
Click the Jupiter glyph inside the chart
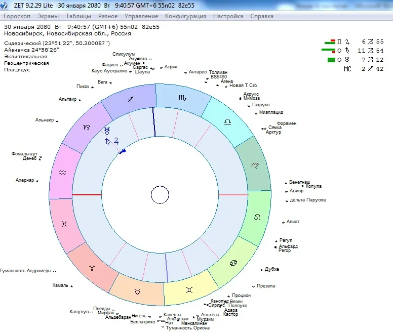[x=116, y=141]
